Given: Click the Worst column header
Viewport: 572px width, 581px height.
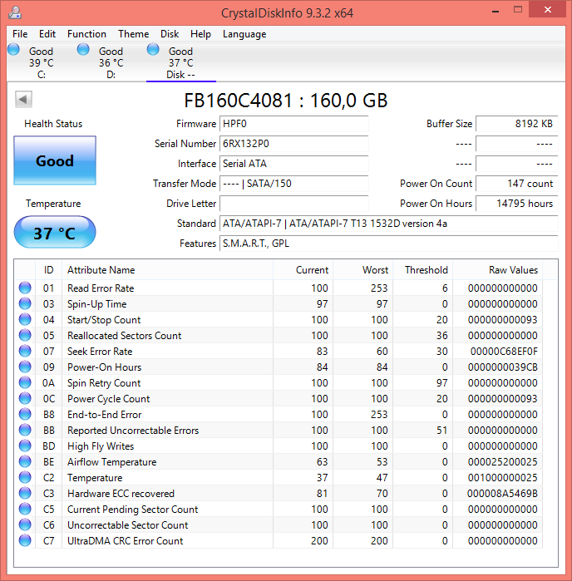Looking at the screenshot, I should tap(363, 270).
